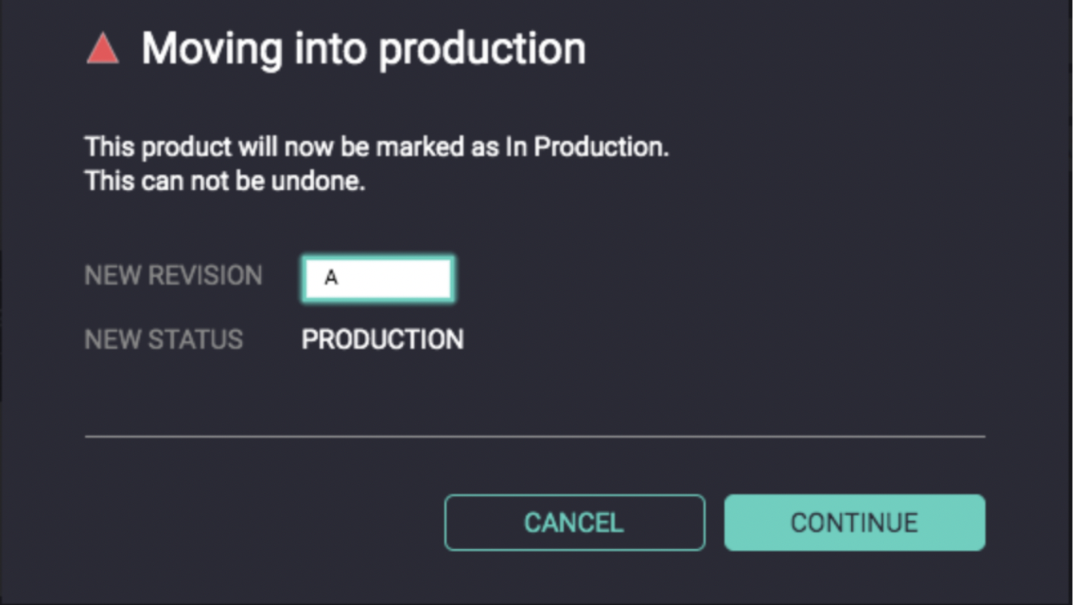Focus the New Revision input field
The height and width of the screenshot is (605, 1074).
click(378, 278)
